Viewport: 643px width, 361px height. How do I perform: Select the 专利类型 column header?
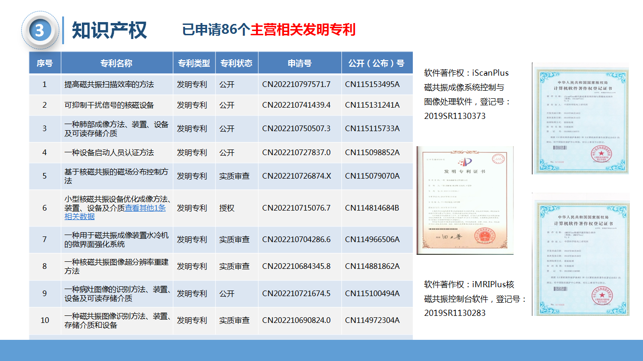point(194,63)
